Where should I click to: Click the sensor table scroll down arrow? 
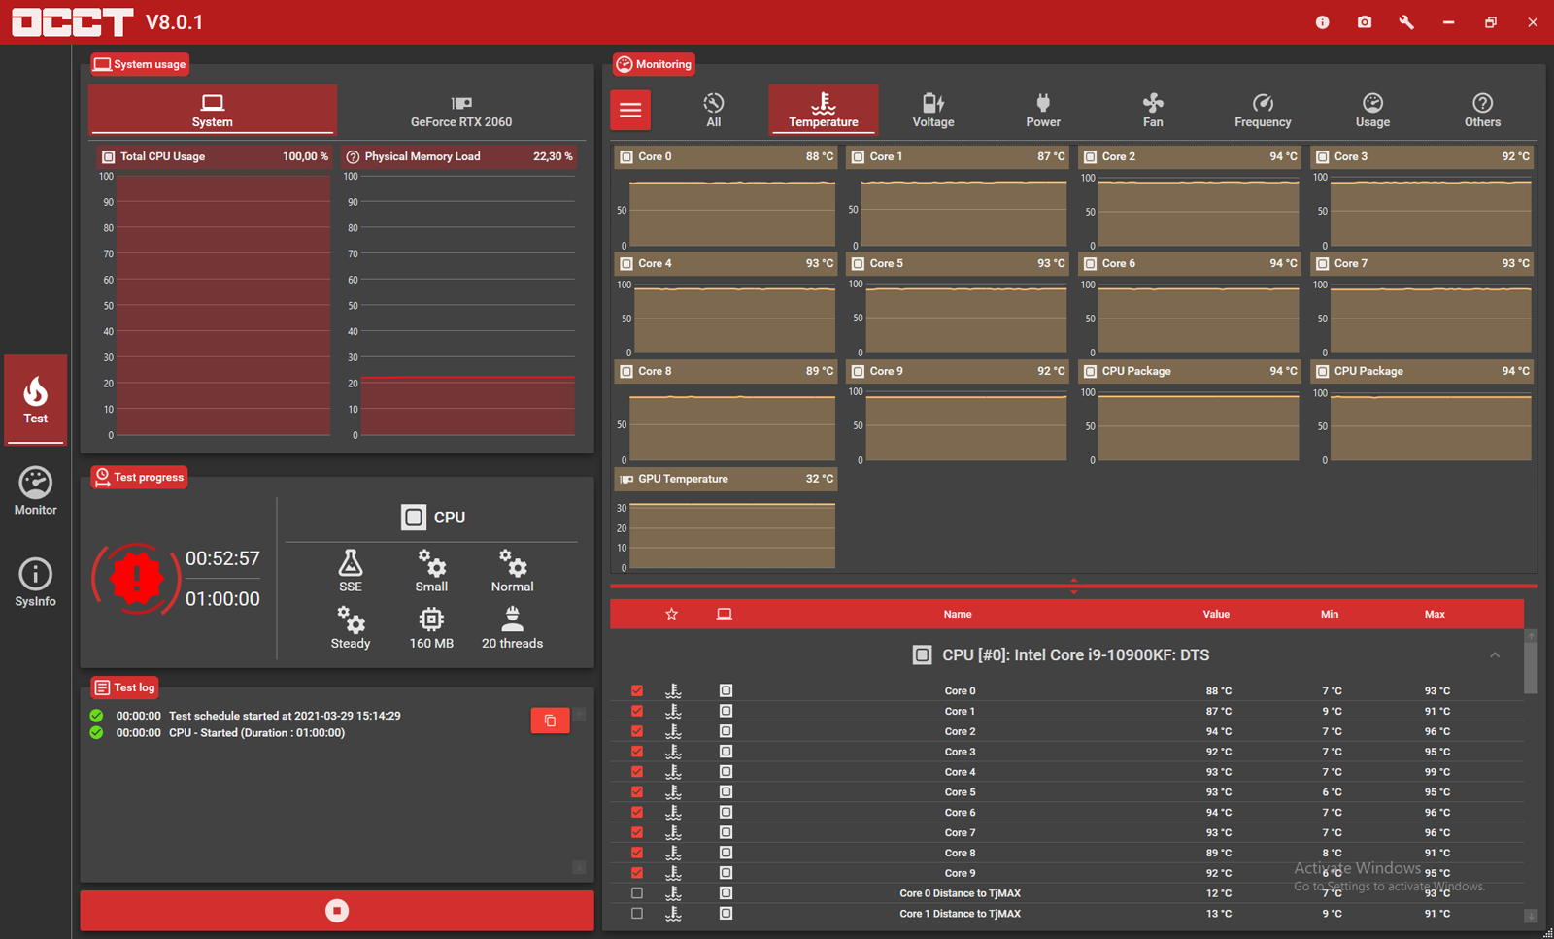tap(1531, 916)
